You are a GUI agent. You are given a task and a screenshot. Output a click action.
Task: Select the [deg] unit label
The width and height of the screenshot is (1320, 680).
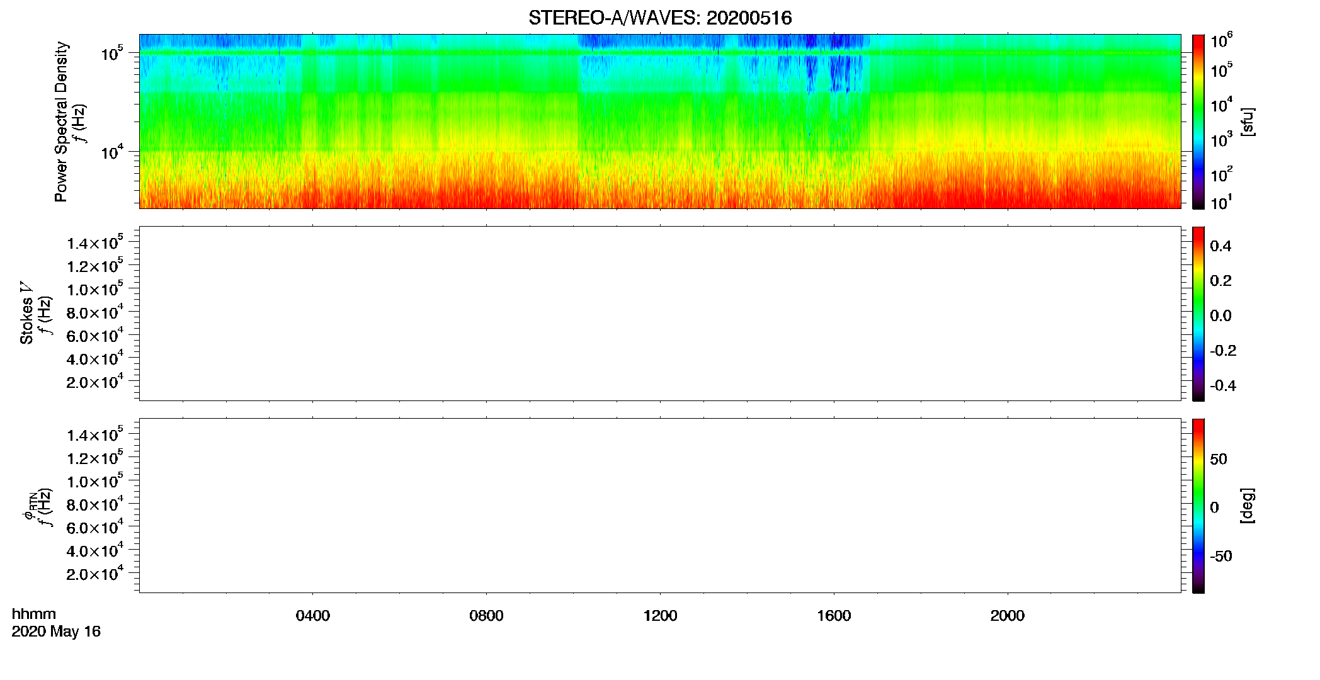point(1247,506)
